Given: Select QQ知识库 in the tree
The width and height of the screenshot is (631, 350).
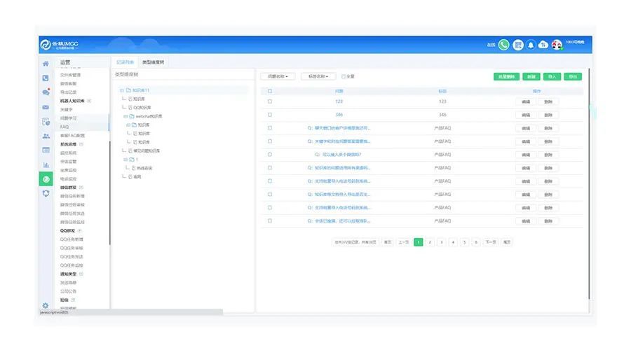Looking at the screenshot, I should coord(142,108).
